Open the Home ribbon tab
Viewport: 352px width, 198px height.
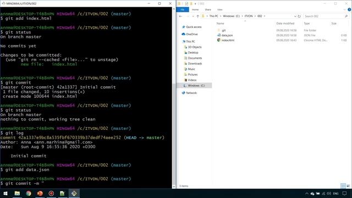[x=195, y=10]
